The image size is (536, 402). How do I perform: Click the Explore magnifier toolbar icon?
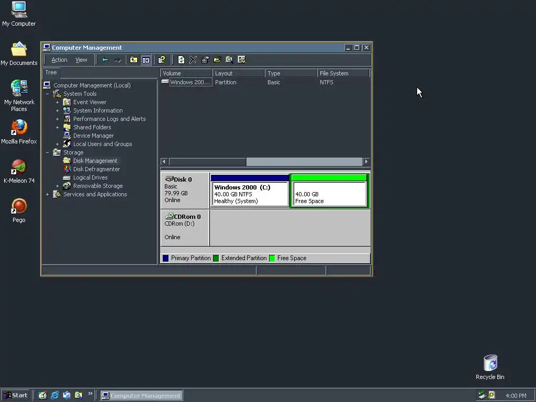[229, 60]
